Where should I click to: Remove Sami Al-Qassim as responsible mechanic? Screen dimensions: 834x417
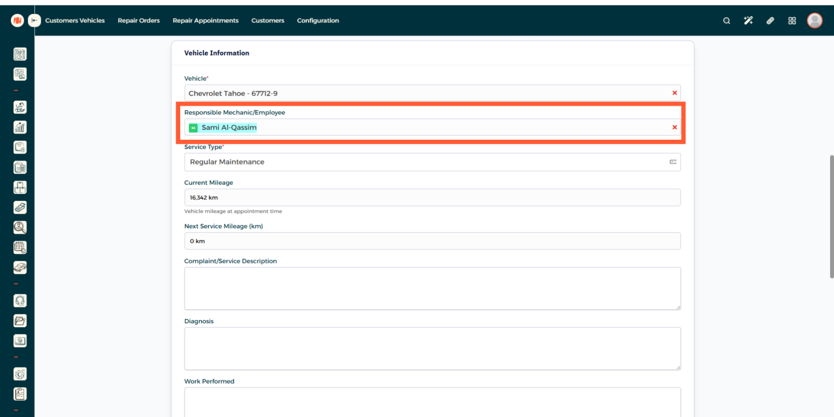point(675,127)
